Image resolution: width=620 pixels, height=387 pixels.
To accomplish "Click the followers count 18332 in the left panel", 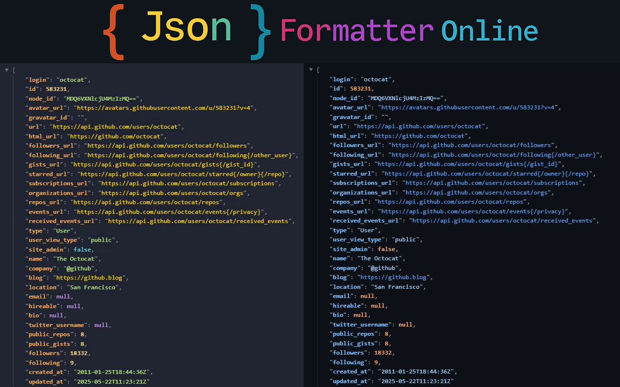I will coord(79,353).
